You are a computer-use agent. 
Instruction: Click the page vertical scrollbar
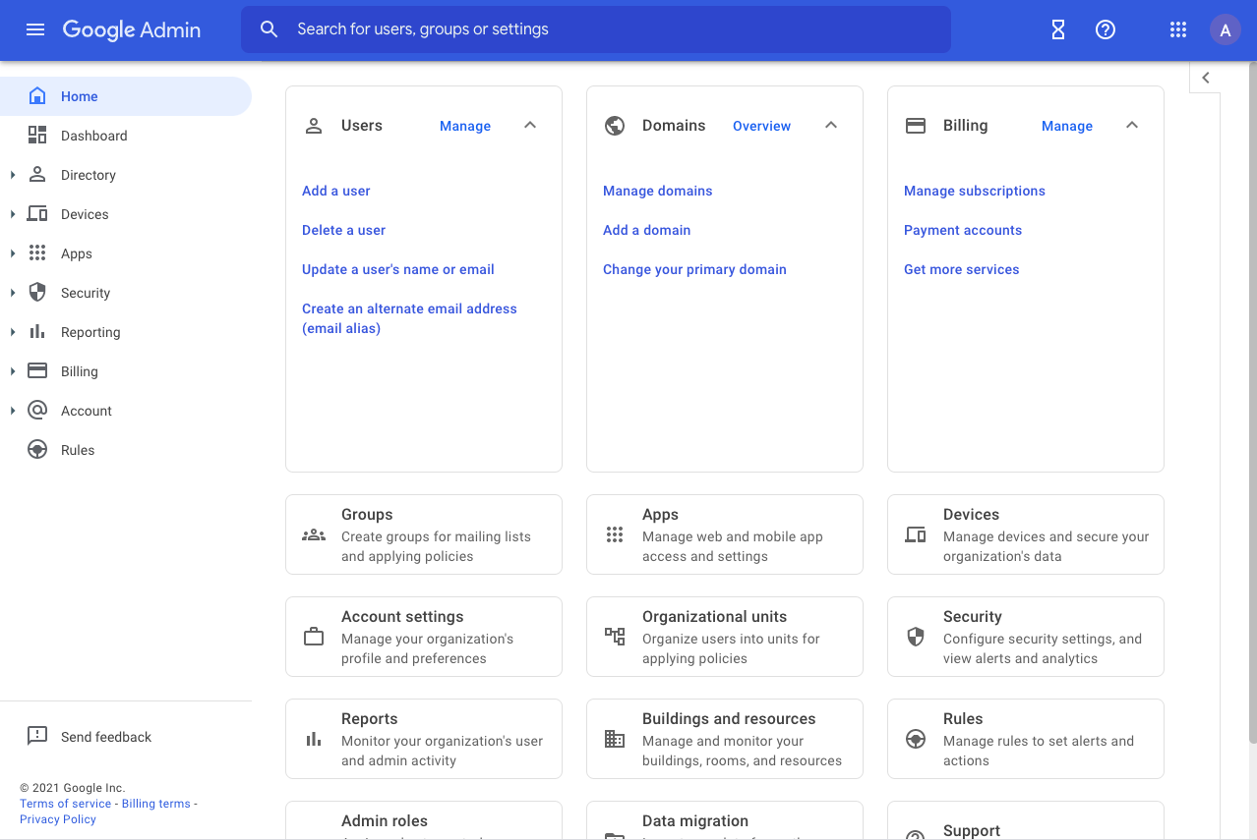(x=1252, y=403)
